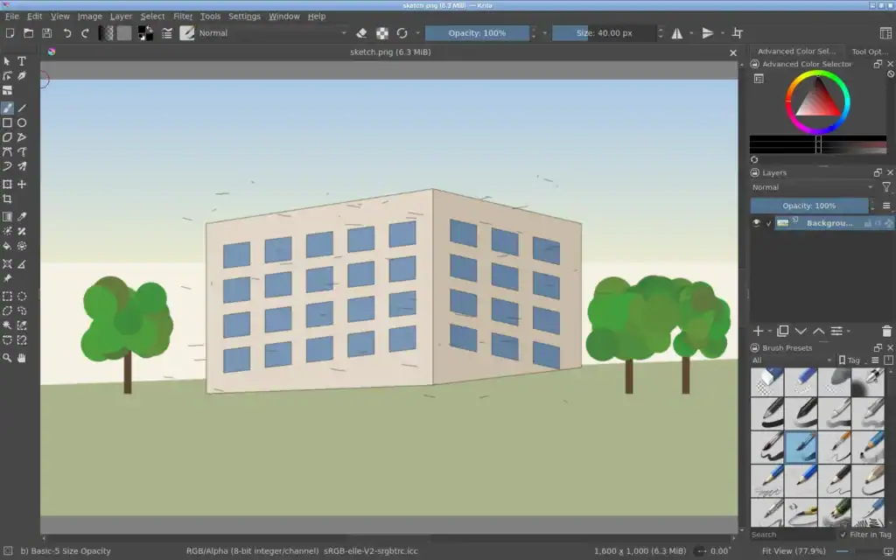Expand vertical mirror options arrow
This screenshot has width=896, height=560.
(x=722, y=33)
